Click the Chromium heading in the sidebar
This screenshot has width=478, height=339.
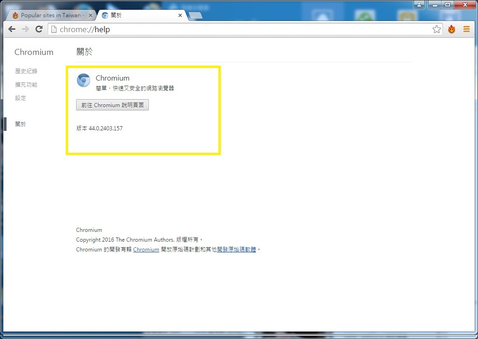click(x=34, y=52)
